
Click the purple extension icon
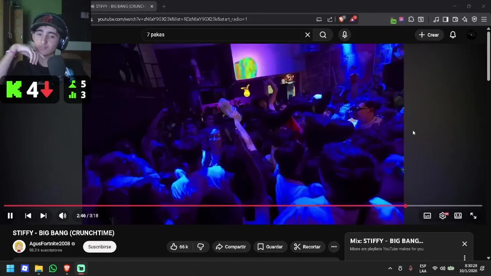click(x=402, y=19)
